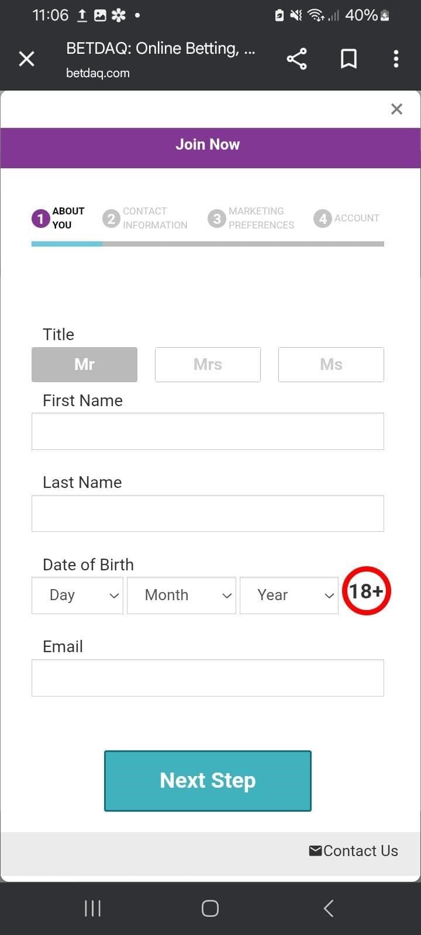Tap the back button in the navigation bar
The image size is (421, 935).
(328, 908)
